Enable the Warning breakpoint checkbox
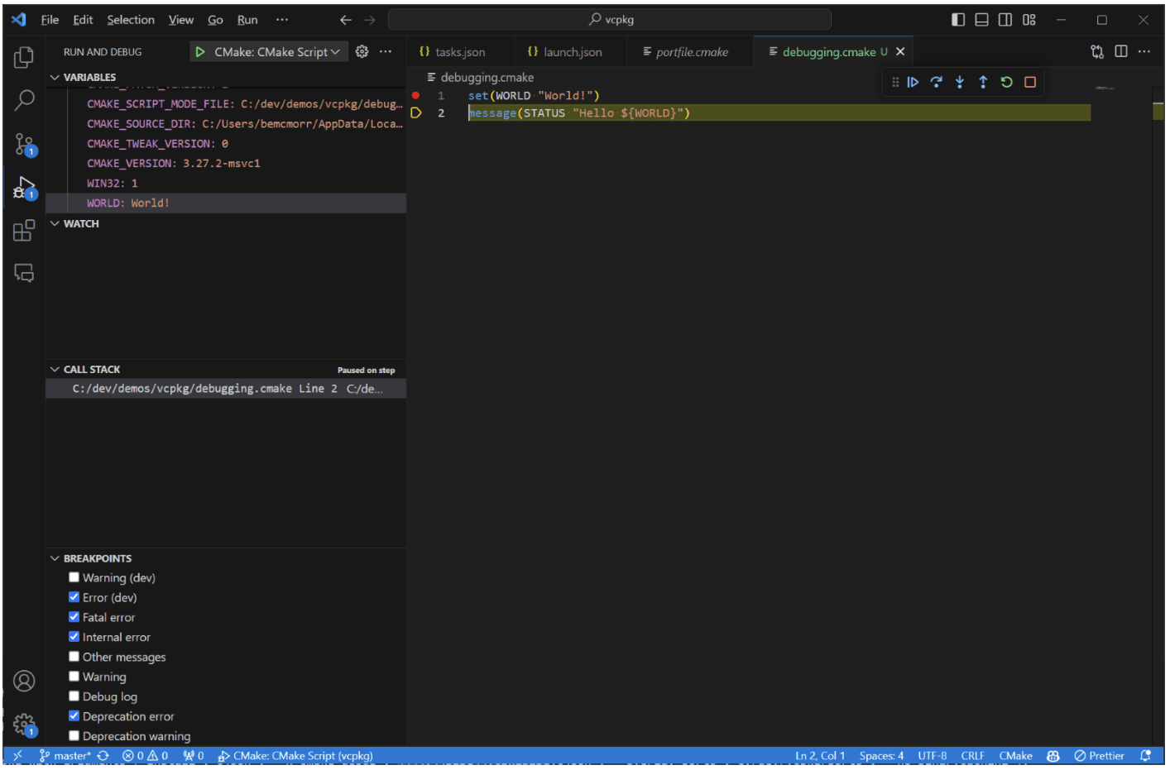The width and height of the screenshot is (1170, 770). point(74,676)
